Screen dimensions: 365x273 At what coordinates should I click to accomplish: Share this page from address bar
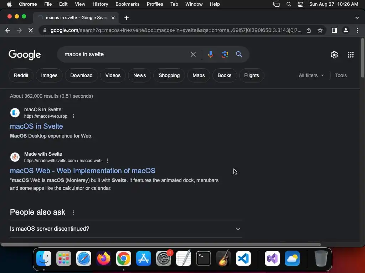point(309,30)
